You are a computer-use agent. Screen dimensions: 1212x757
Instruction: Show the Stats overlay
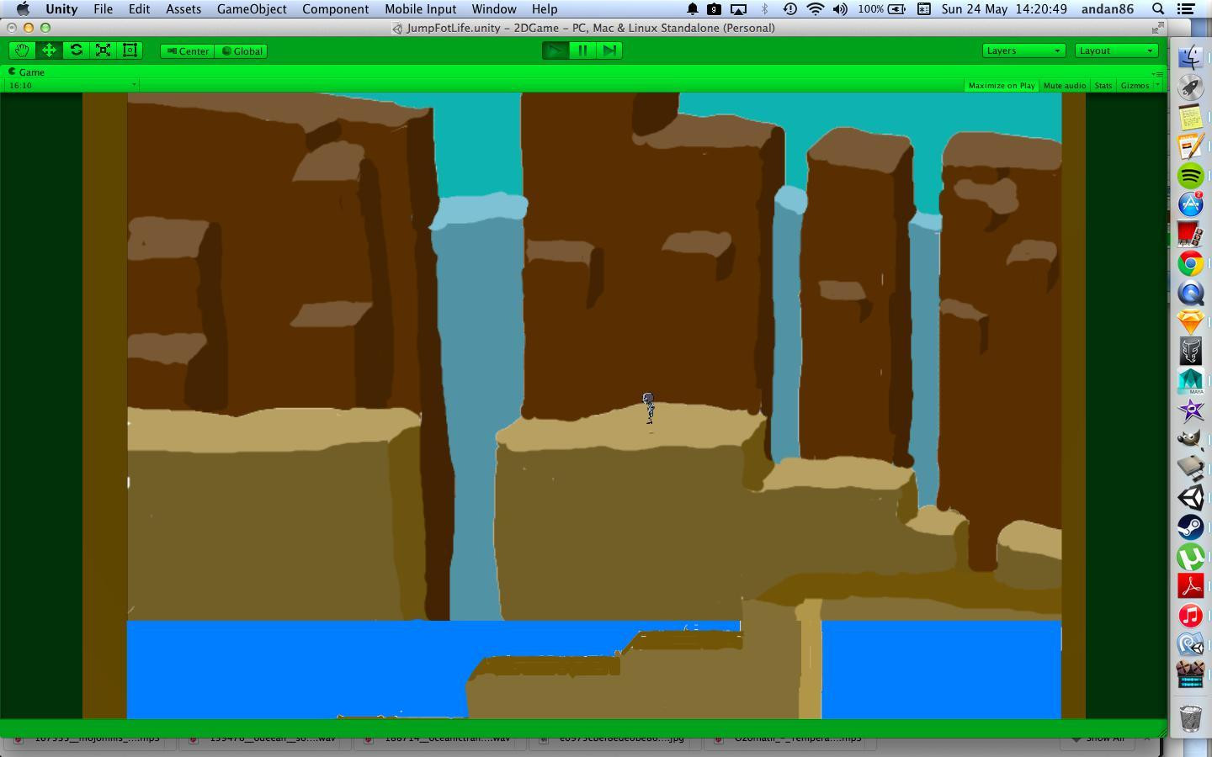tap(1103, 85)
